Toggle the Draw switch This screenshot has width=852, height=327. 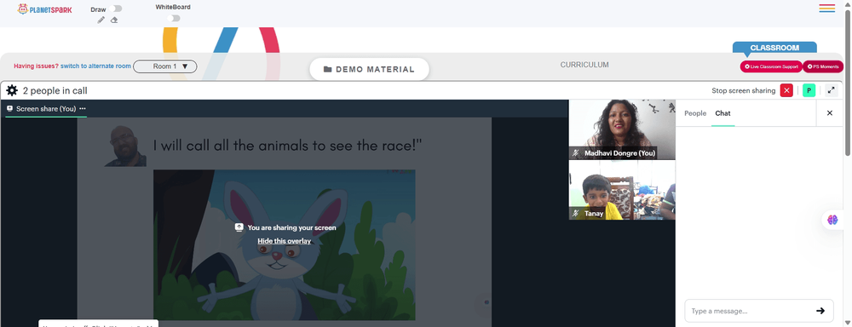tap(116, 9)
